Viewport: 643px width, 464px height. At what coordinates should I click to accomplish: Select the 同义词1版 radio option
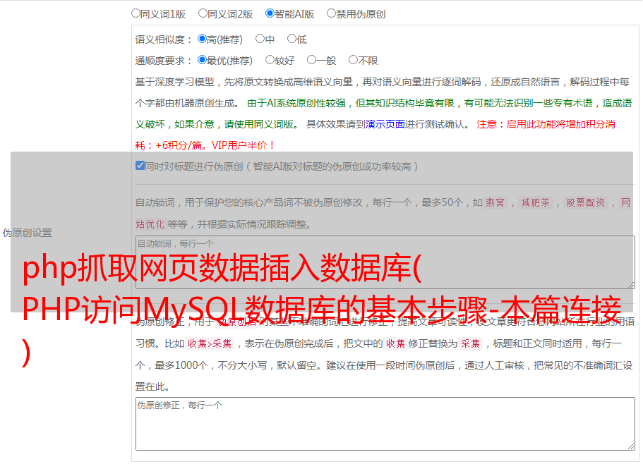136,13
